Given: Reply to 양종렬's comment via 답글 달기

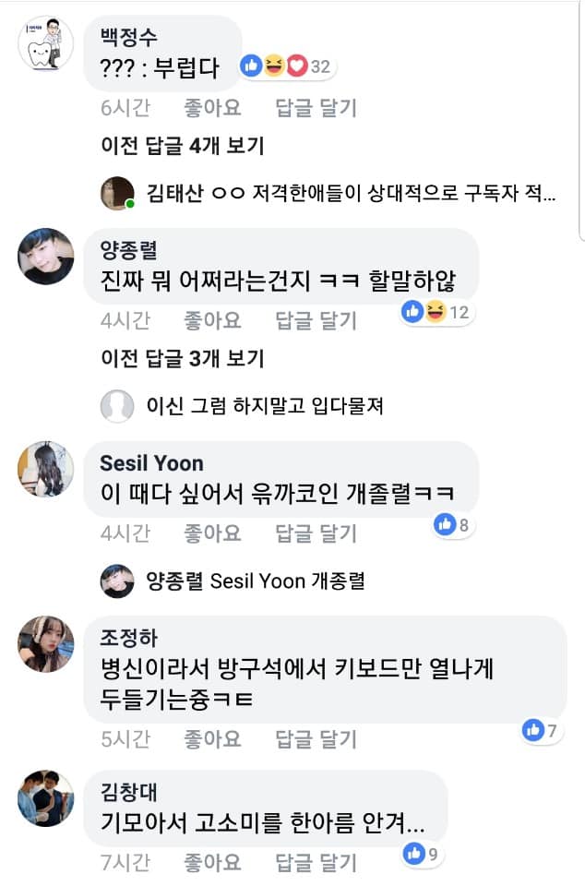Looking at the screenshot, I should (x=316, y=319).
